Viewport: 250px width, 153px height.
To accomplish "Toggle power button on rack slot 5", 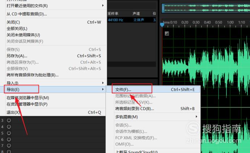I will pos(9,133).
